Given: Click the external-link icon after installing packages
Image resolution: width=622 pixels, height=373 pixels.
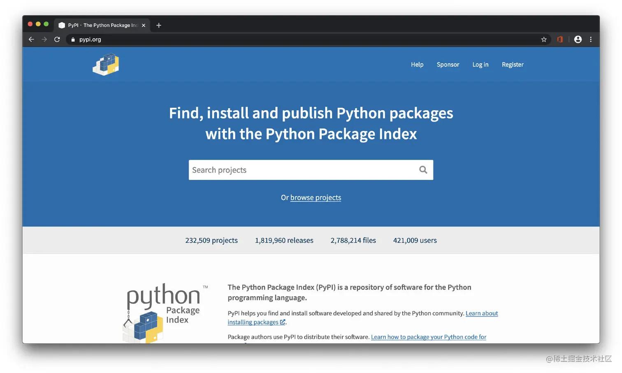Looking at the screenshot, I should (283, 322).
